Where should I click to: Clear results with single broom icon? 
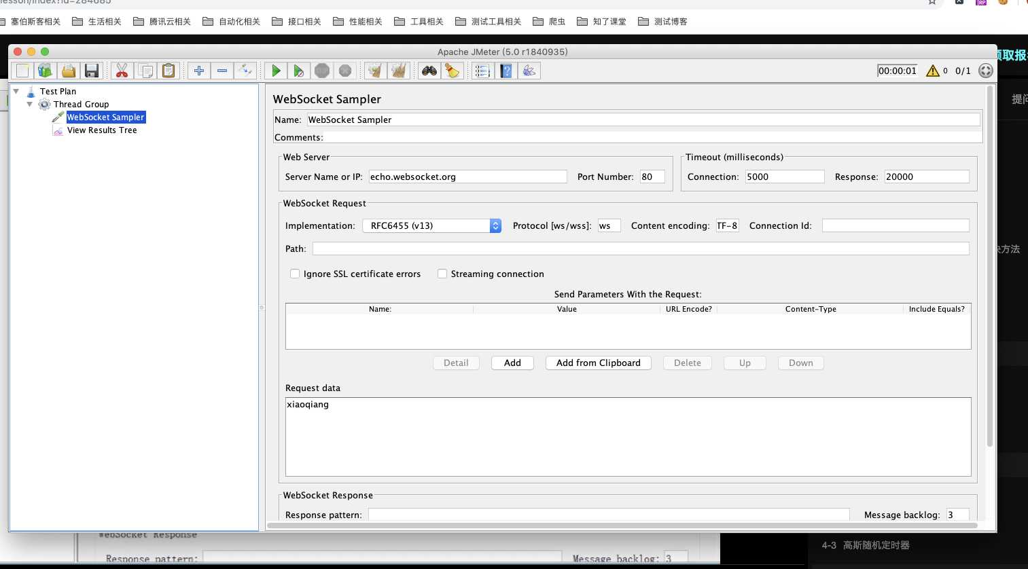[x=376, y=71]
